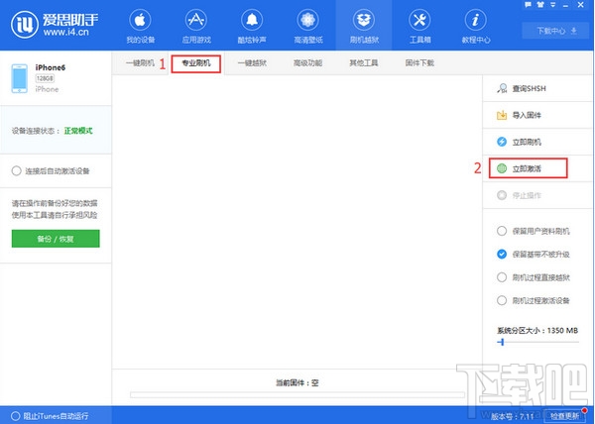Click the 导入固件 import folder icon

click(502, 115)
